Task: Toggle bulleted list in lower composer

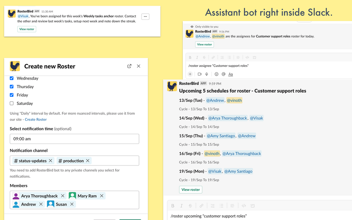Action: (x=221, y=206)
